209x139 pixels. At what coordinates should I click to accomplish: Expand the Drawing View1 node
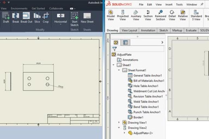point(119,122)
